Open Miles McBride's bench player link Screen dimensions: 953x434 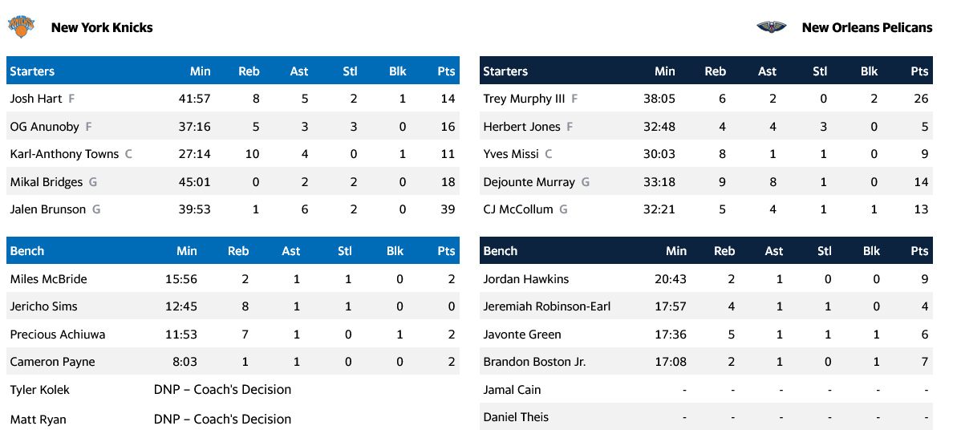point(48,279)
